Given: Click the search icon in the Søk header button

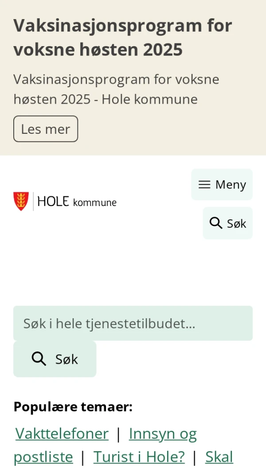Looking at the screenshot, I should (x=215, y=223).
